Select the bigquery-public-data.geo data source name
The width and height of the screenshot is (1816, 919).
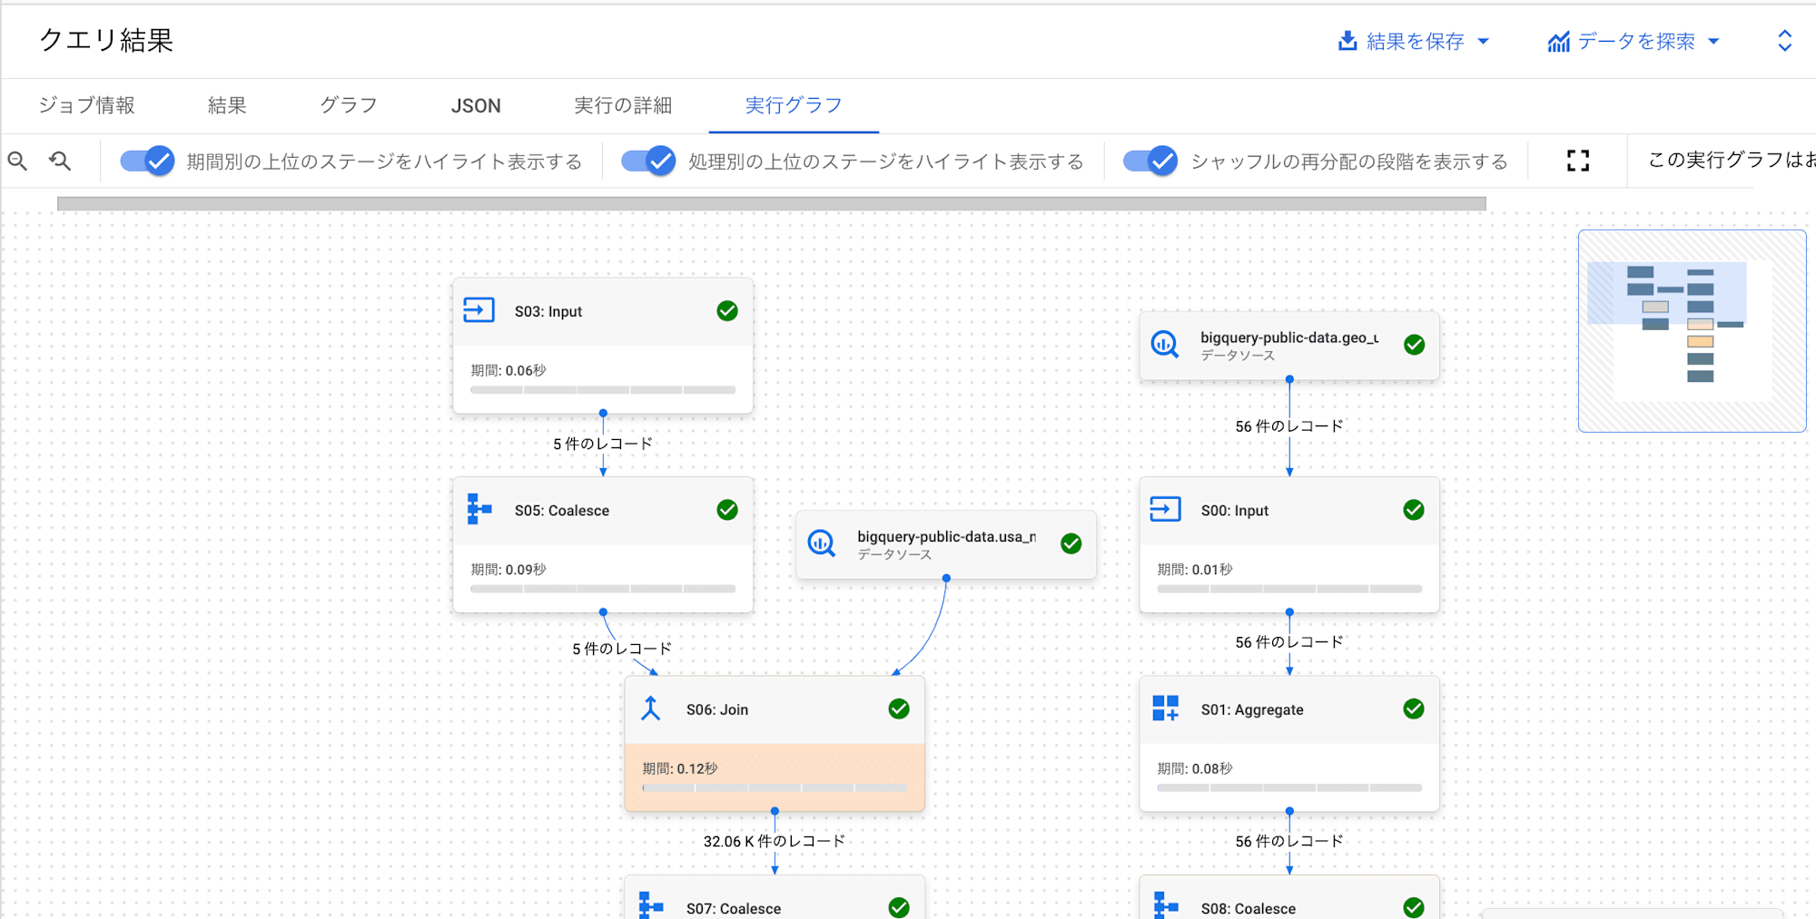tap(1289, 337)
